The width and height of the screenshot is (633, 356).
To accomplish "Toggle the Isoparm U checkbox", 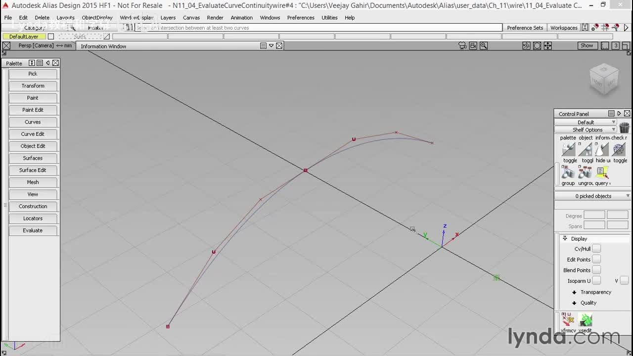I will coord(596,281).
